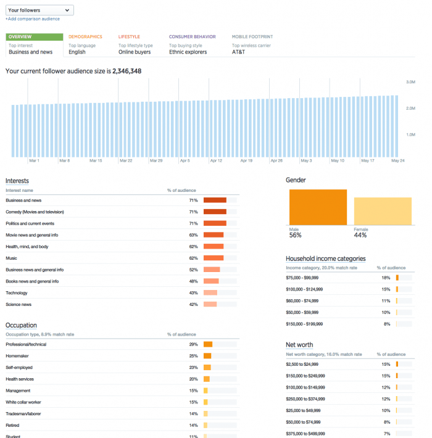Image resolution: width=432 pixels, height=438 pixels.
Task: Click the Science news percentage bar
Action: click(x=210, y=304)
